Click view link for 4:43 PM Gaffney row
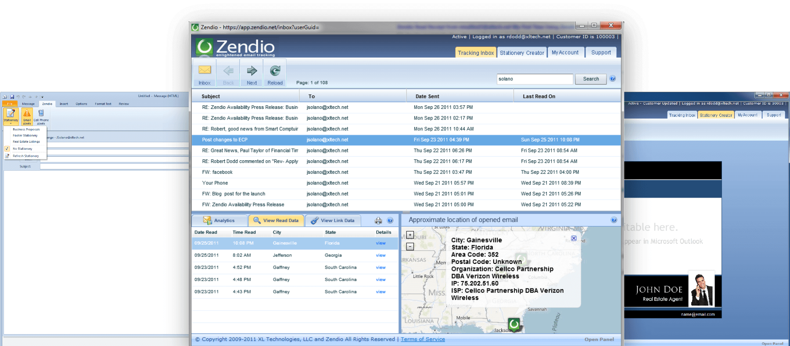The height and width of the screenshot is (346, 790). pos(381,292)
